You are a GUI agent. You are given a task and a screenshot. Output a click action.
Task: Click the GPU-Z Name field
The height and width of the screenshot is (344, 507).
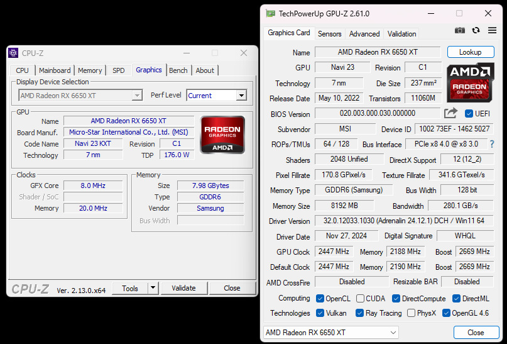378,52
